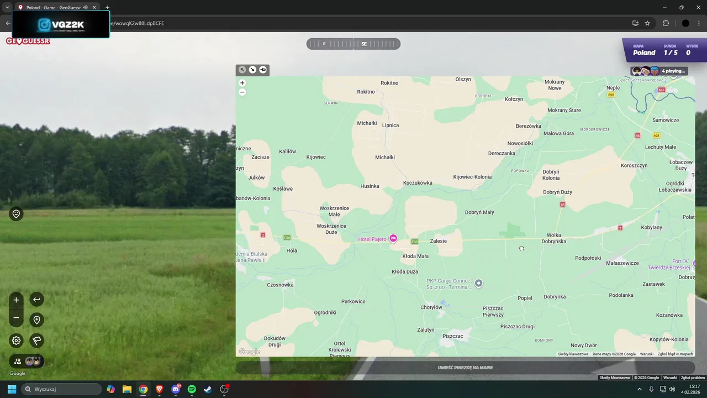707x398 pixels.
Task: Open the clock and date flyout
Action: (x=690, y=389)
